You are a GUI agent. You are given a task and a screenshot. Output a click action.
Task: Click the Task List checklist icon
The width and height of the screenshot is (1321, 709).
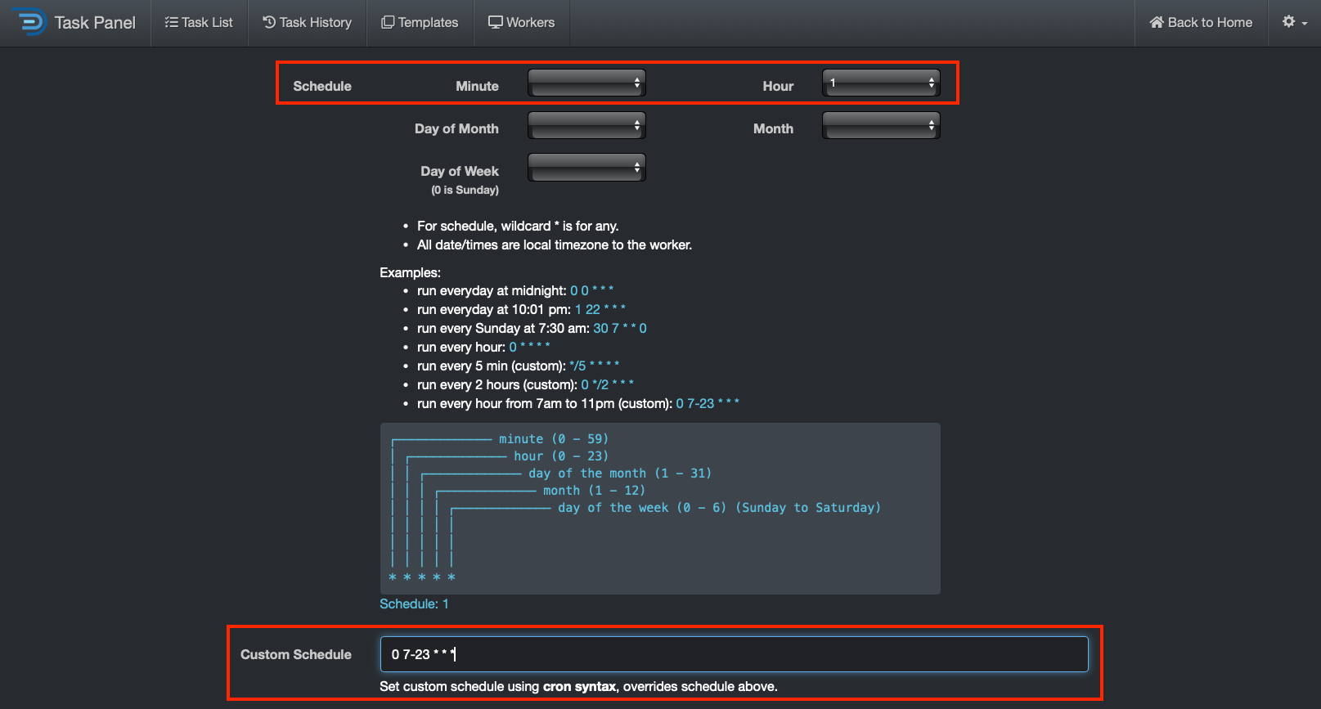[x=171, y=22]
